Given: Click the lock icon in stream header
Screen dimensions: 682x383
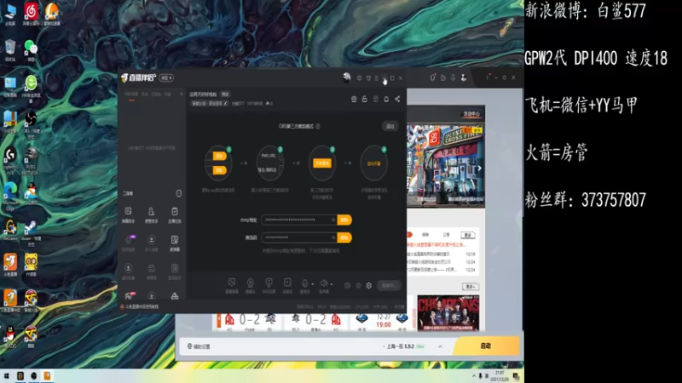Looking at the screenshot, I should [x=365, y=99].
